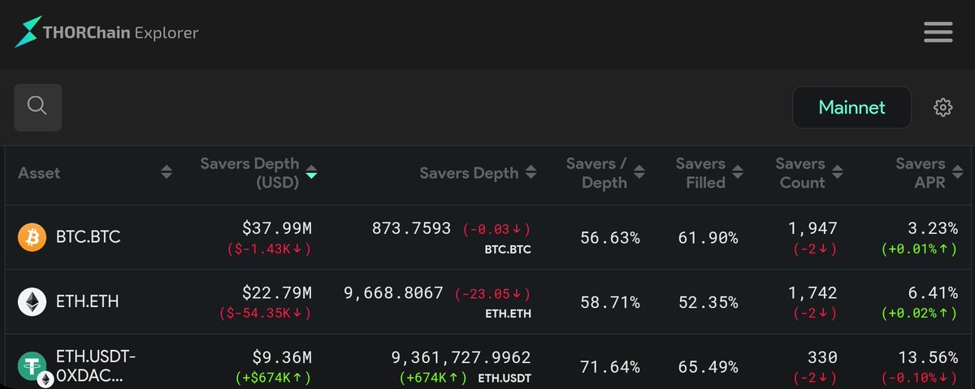Click the 56.63% savers/depth value
975x389 pixels.
tap(610, 238)
